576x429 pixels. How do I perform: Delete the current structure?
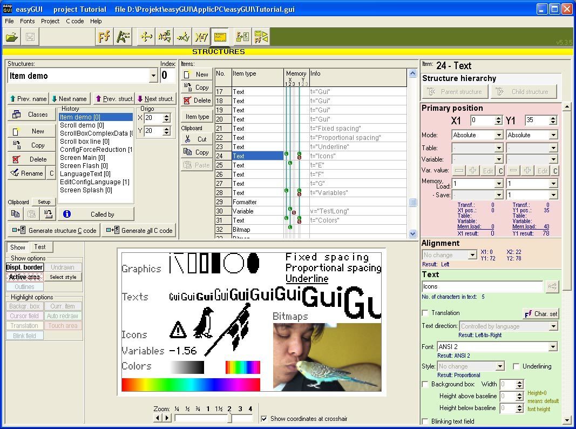31,159
